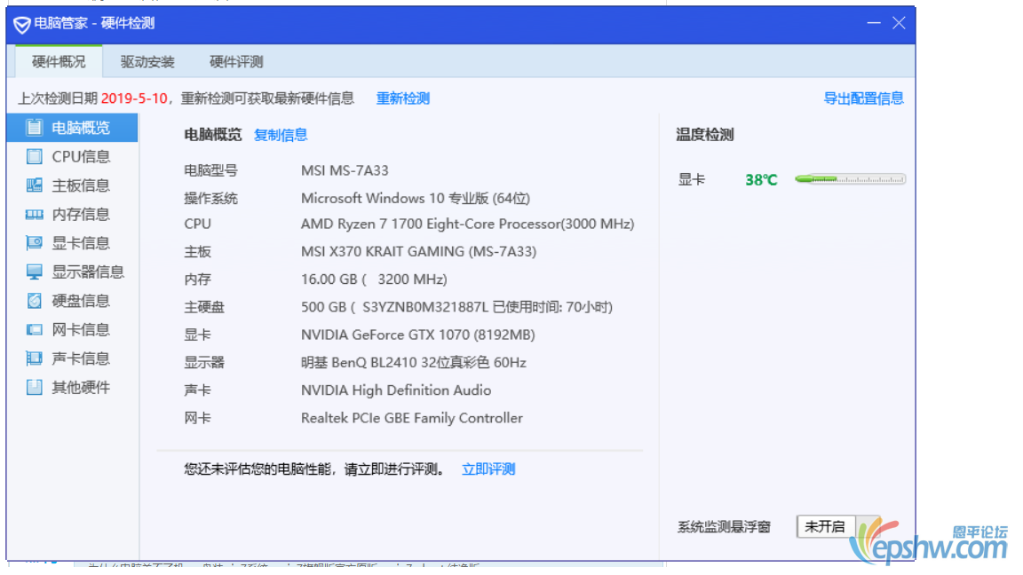Select the CPU信息 label in sidebar

click(x=81, y=156)
